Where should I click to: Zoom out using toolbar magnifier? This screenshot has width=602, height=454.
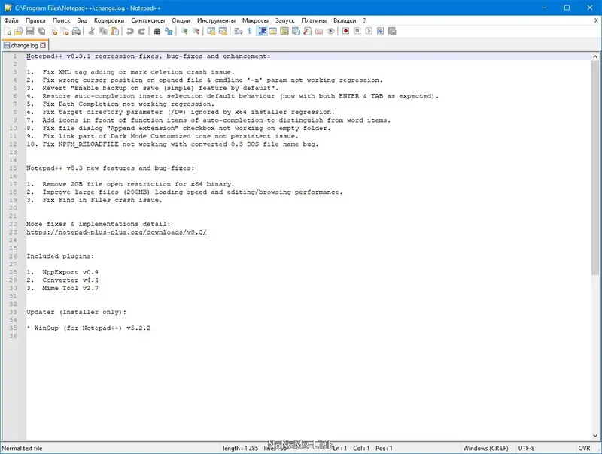(x=196, y=32)
